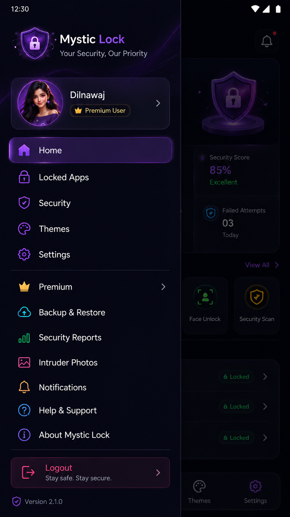Screen dimensions: 290x517
Task: Tap the bottom bar Themes palette icon
Action: (x=199, y=486)
